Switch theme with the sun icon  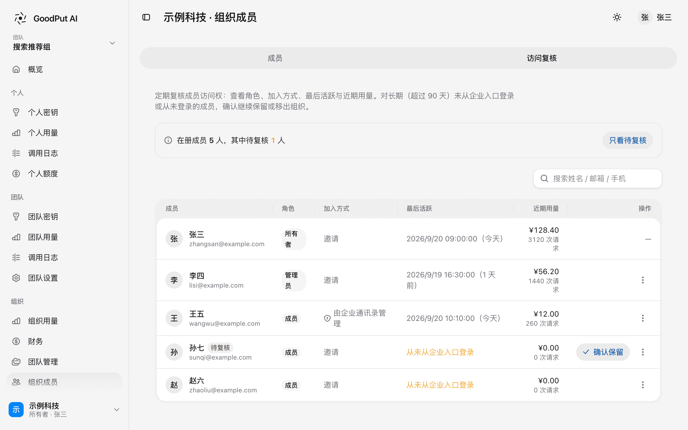(617, 17)
